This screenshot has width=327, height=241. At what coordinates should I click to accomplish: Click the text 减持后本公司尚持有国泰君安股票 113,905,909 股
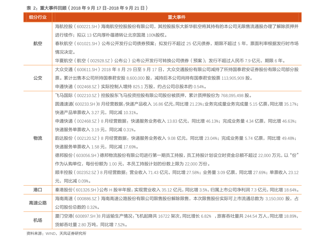204,78
